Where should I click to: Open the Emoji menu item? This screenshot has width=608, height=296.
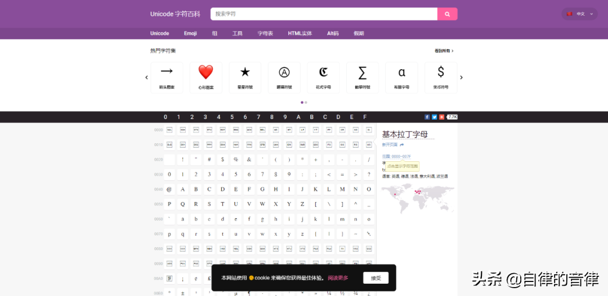click(x=190, y=33)
